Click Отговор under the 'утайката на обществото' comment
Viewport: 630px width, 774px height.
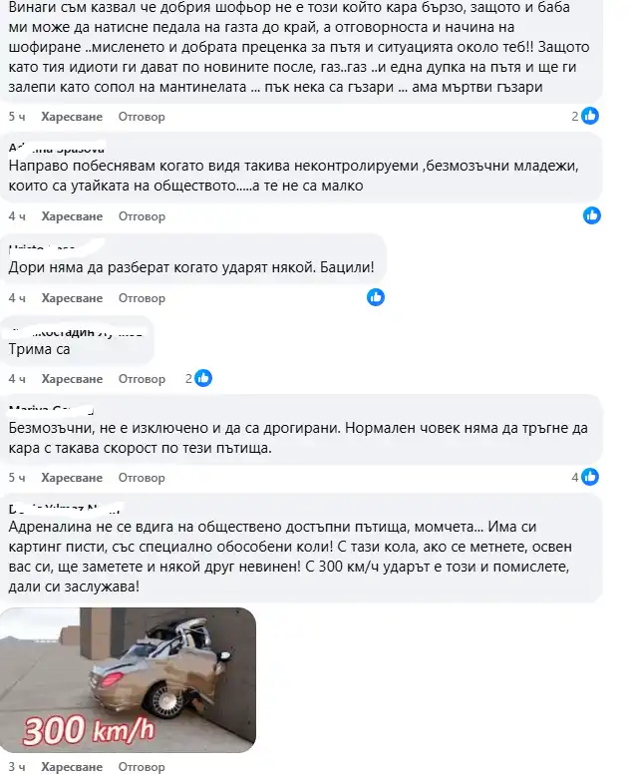pyautogui.click(x=142, y=216)
